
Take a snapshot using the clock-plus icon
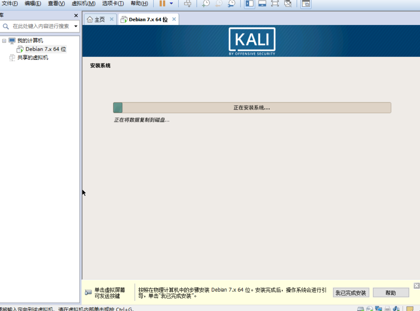pyautogui.click(x=206, y=4)
